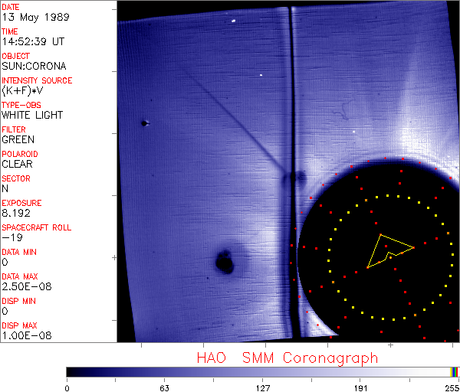Click the multicolor stripe at the colorbar's right end

(x=455, y=371)
